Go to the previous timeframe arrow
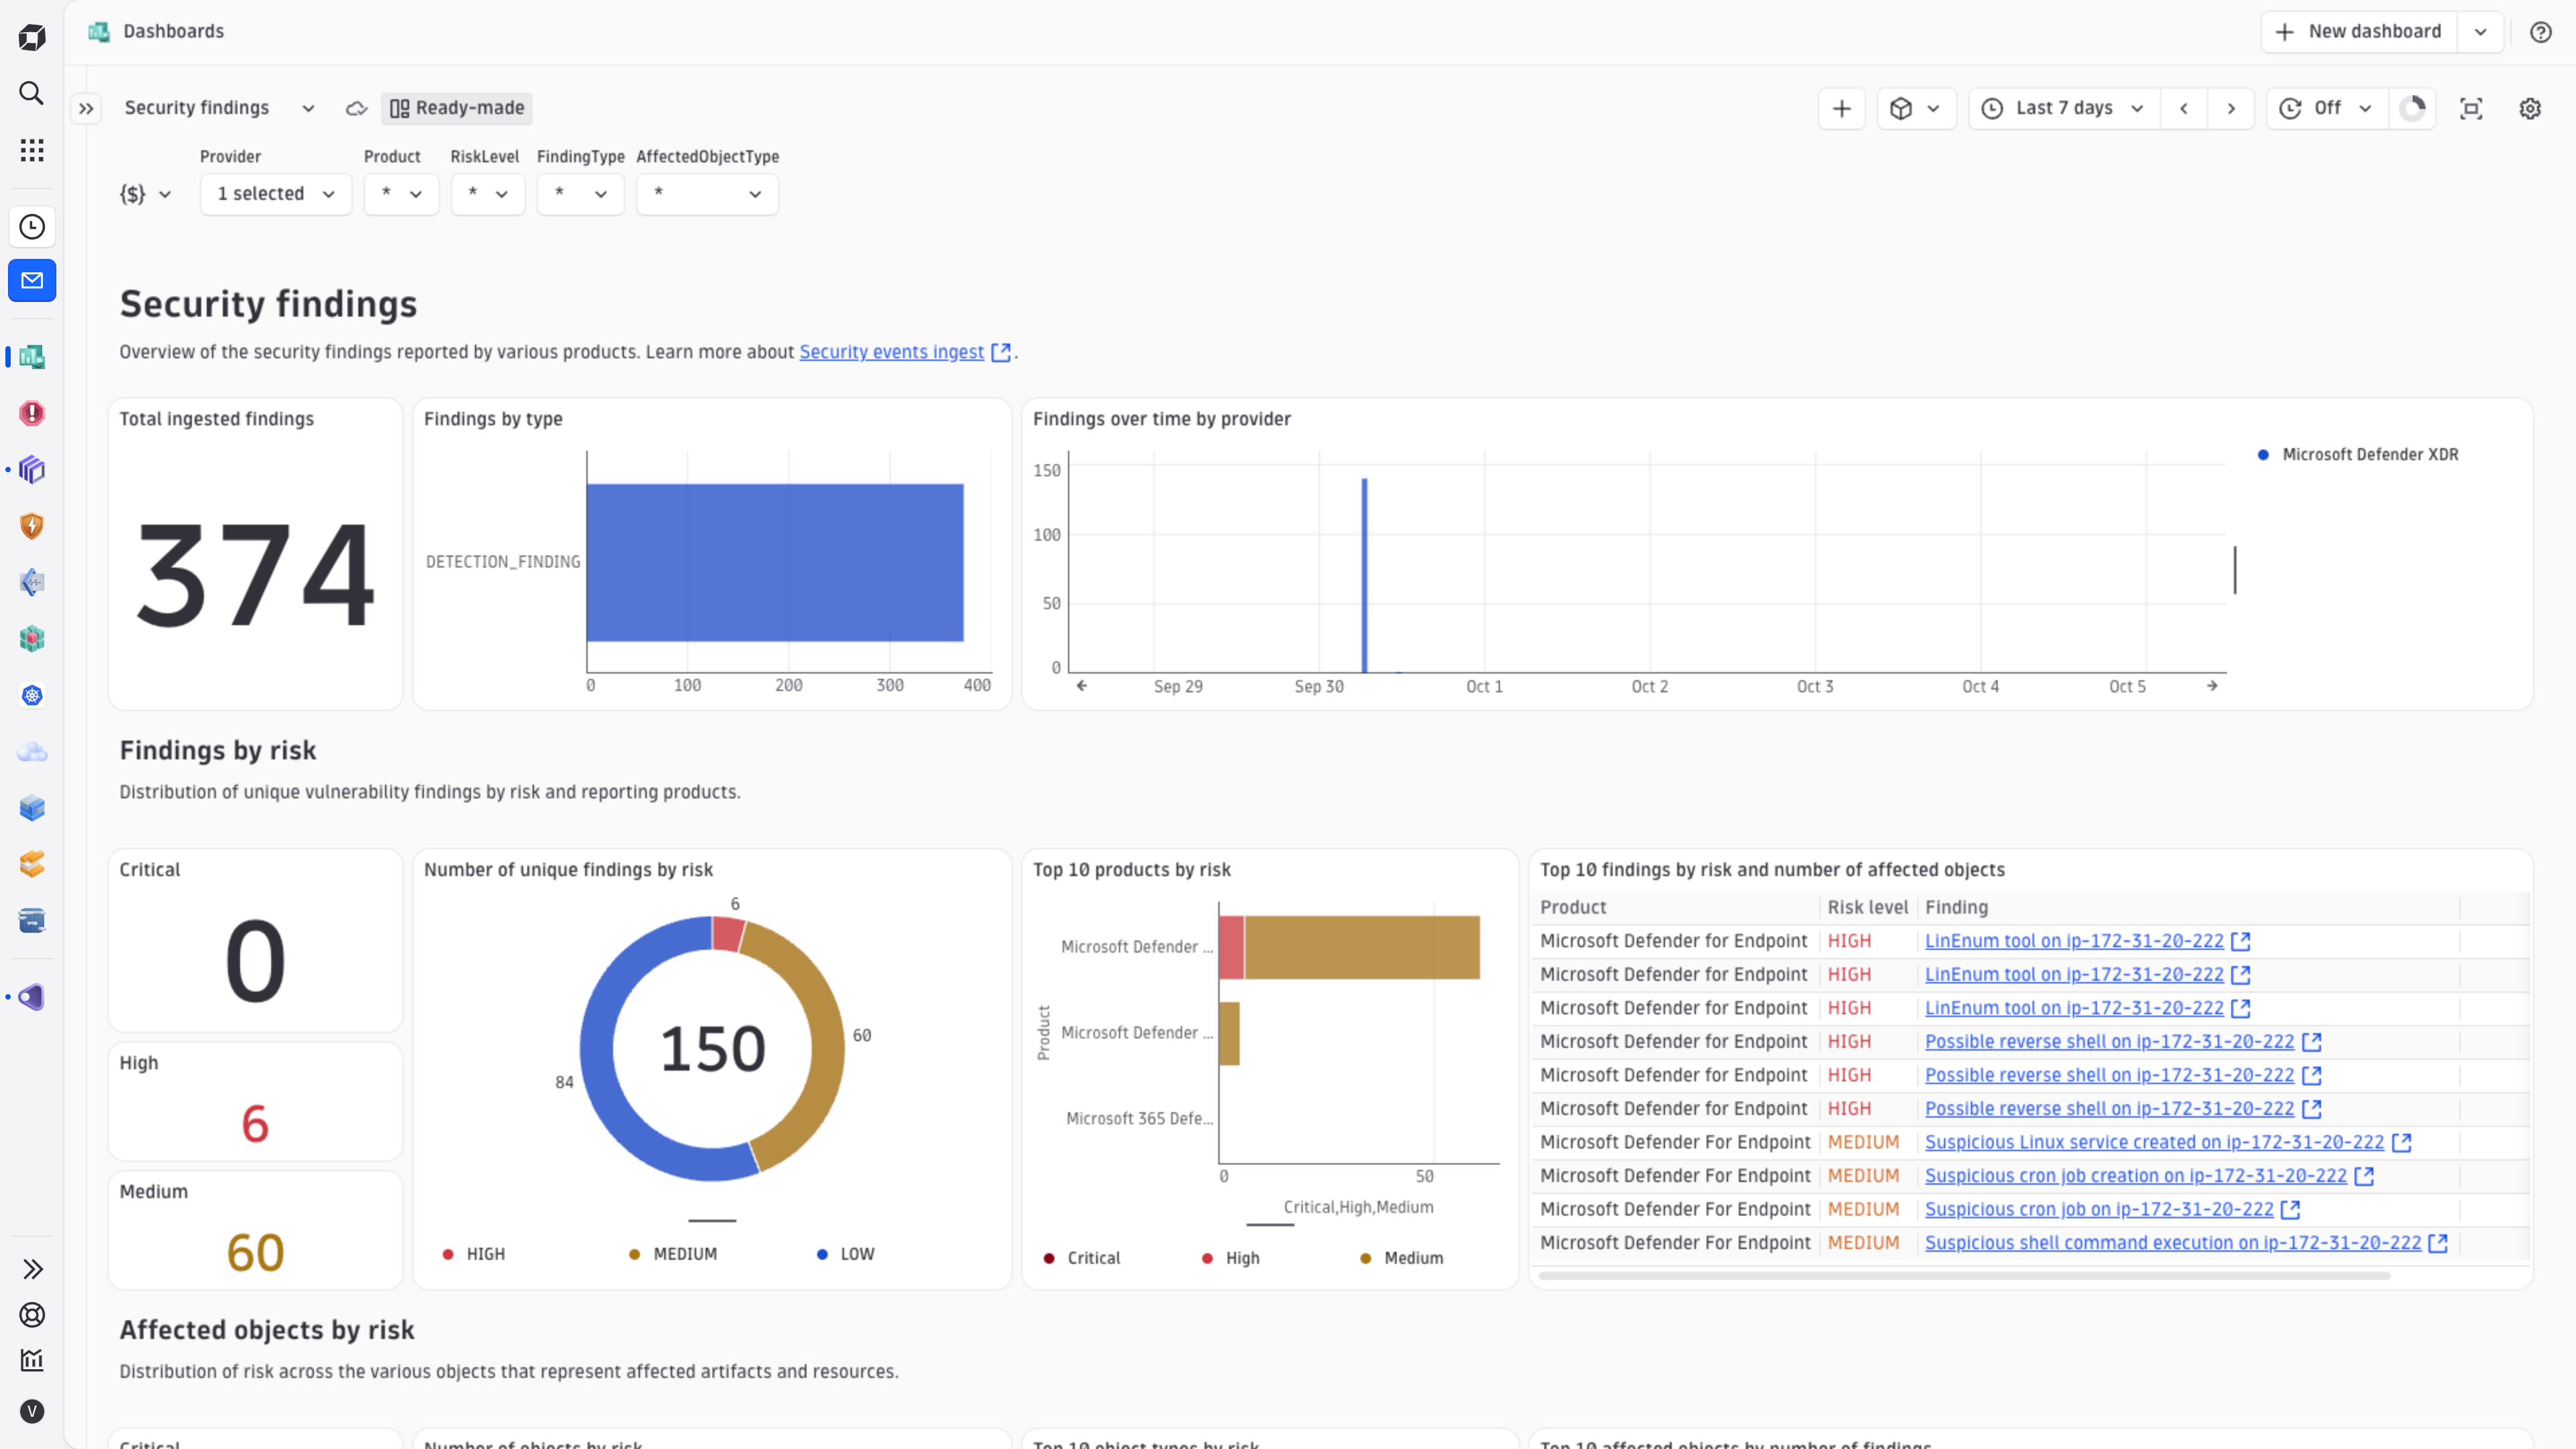The image size is (2576, 1449). coord(2184,108)
